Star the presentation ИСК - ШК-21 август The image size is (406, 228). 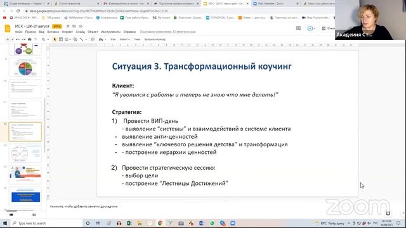pos(68,26)
